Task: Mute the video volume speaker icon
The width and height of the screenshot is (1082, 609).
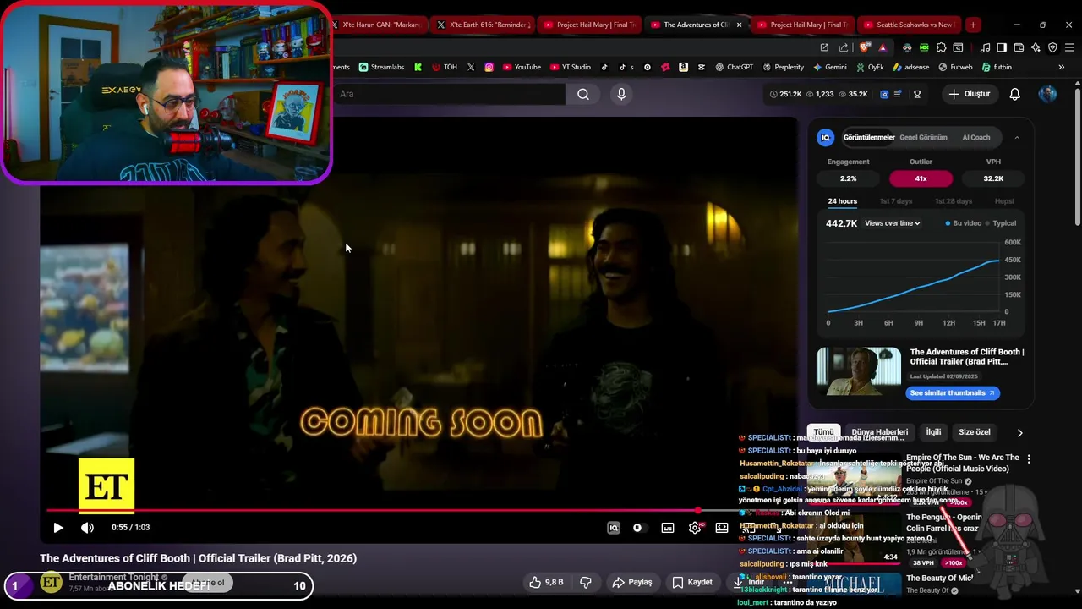Action: pyautogui.click(x=87, y=528)
